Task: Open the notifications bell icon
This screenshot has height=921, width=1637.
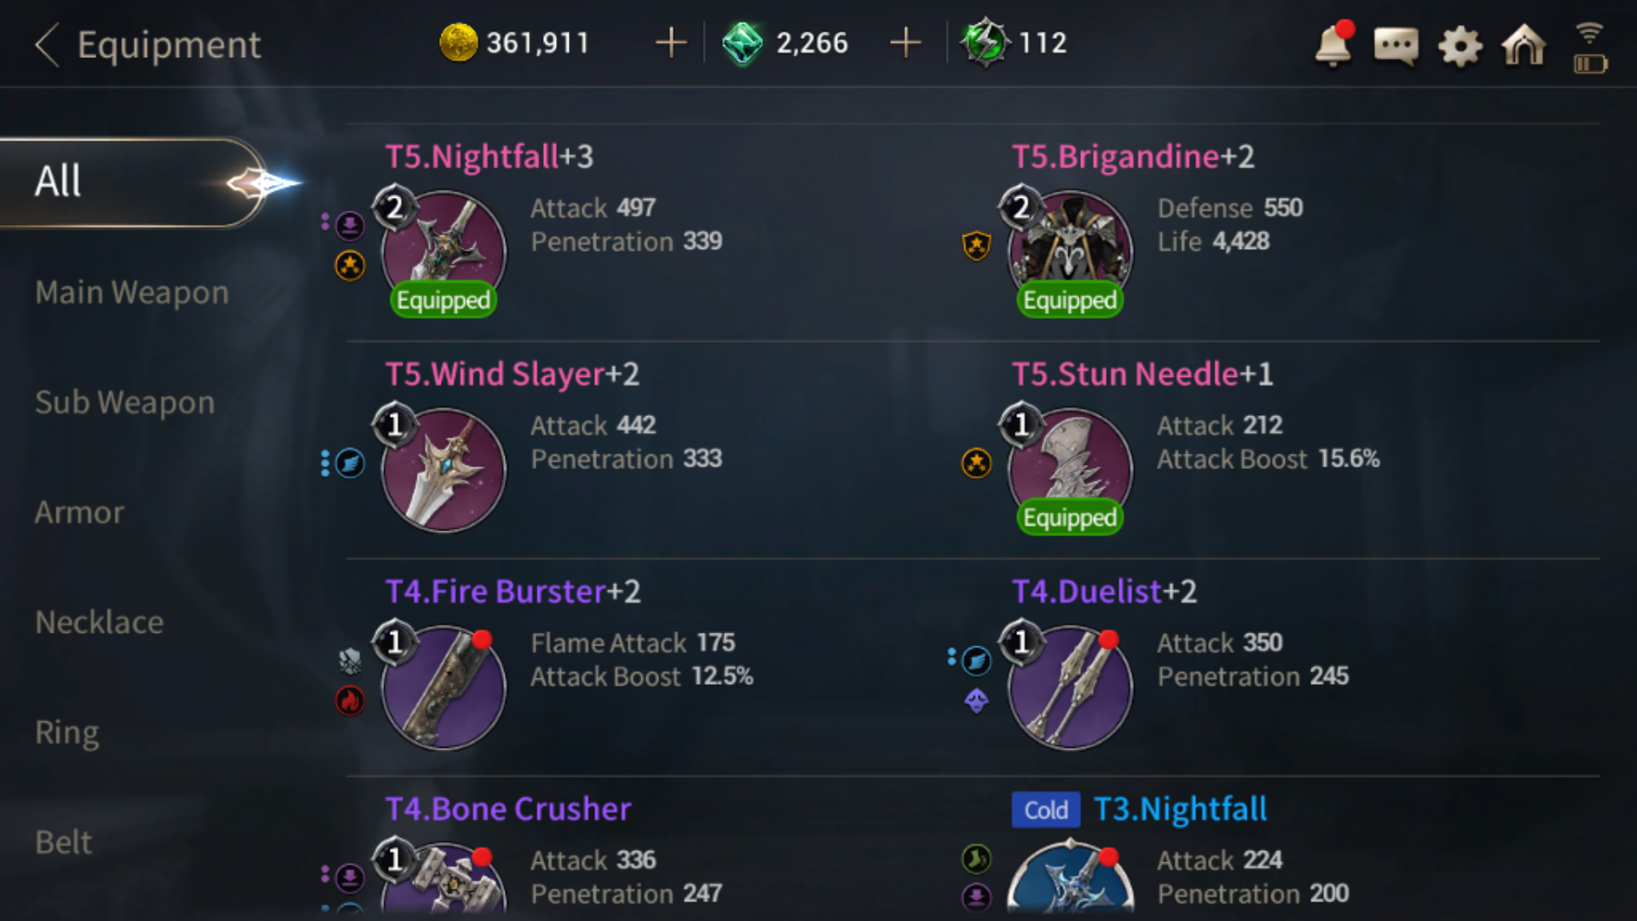Action: pos(1333,44)
